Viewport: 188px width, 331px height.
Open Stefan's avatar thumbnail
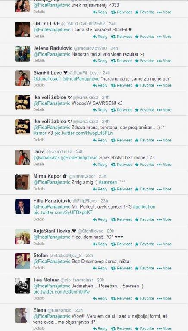[x=22, y=261]
